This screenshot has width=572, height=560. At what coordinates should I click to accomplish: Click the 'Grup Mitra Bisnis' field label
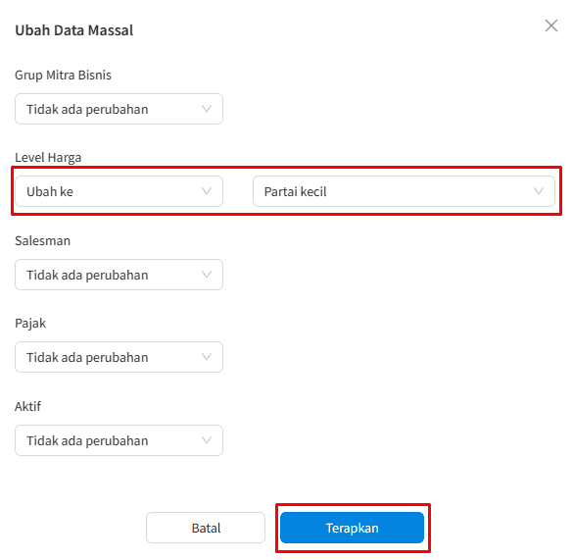[63, 76]
